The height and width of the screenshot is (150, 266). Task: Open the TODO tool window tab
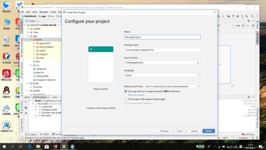[45, 134]
